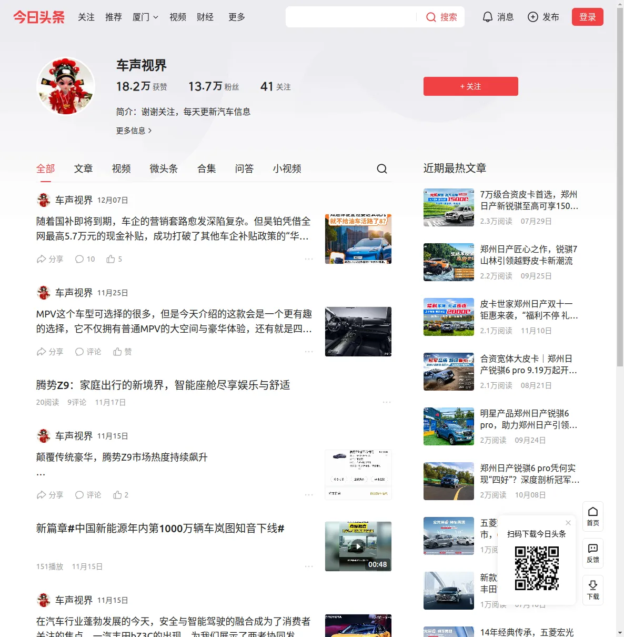This screenshot has height=637, width=624.
Task: Share the 颠覆传统豪华 post
Action: tap(49, 495)
